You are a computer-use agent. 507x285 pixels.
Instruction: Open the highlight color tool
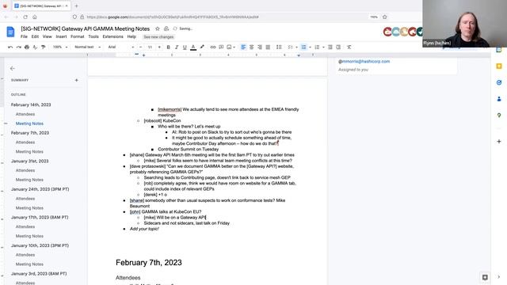tap(202, 47)
